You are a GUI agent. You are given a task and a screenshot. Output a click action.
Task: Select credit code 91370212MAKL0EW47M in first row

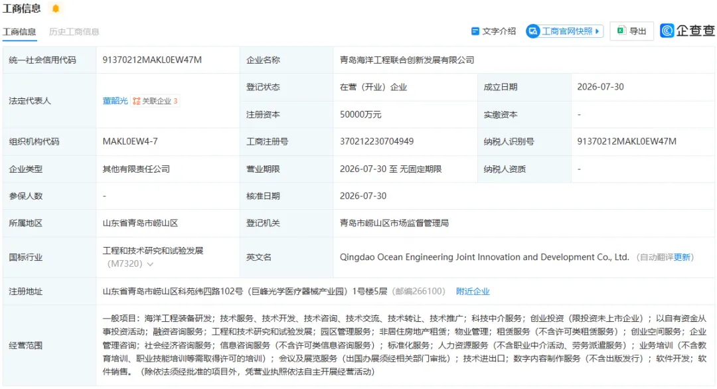tap(152, 60)
